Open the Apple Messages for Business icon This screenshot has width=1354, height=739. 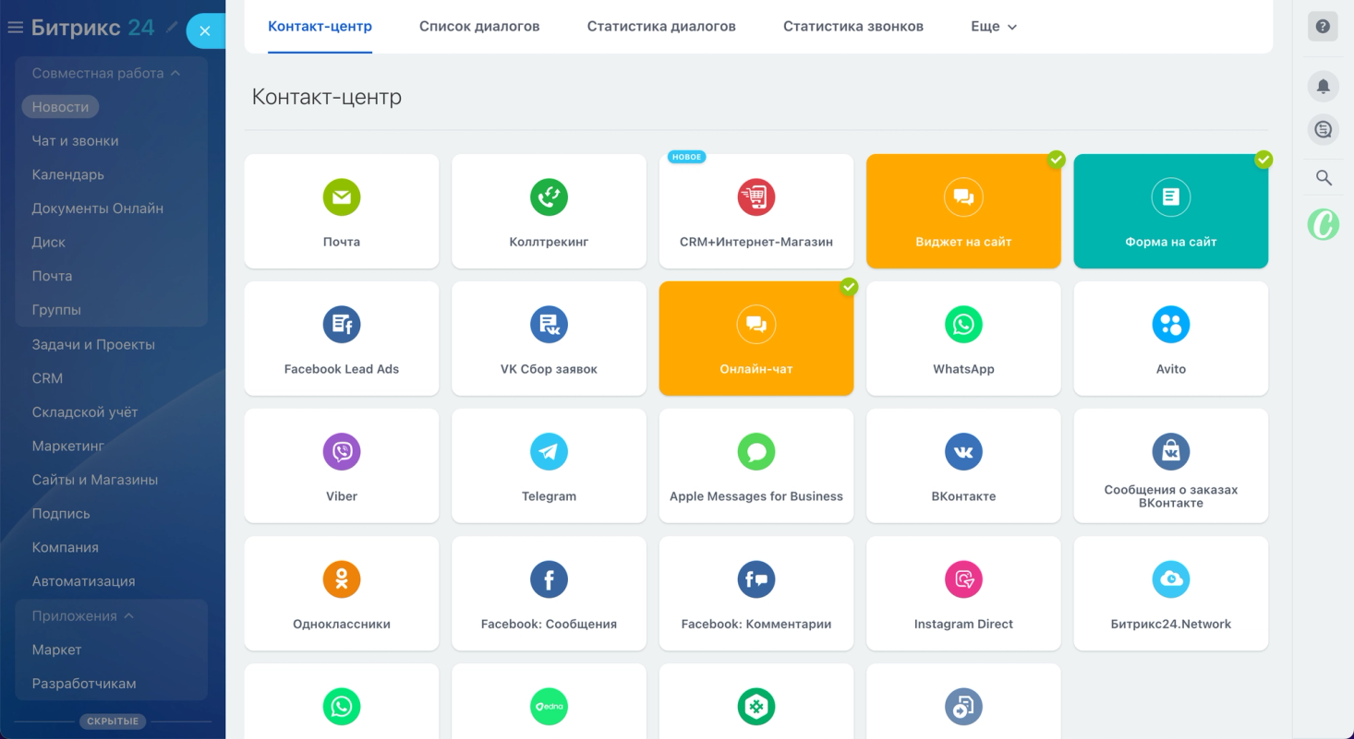pos(756,451)
